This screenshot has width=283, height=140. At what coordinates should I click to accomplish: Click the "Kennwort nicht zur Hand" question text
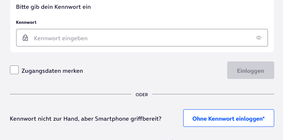pos(86,119)
